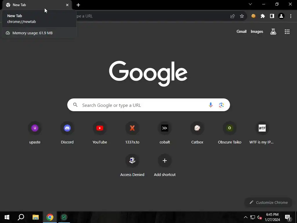Click the muted volume tray icon
This screenshot has width=297, height=223.
[x=260, y=217]
